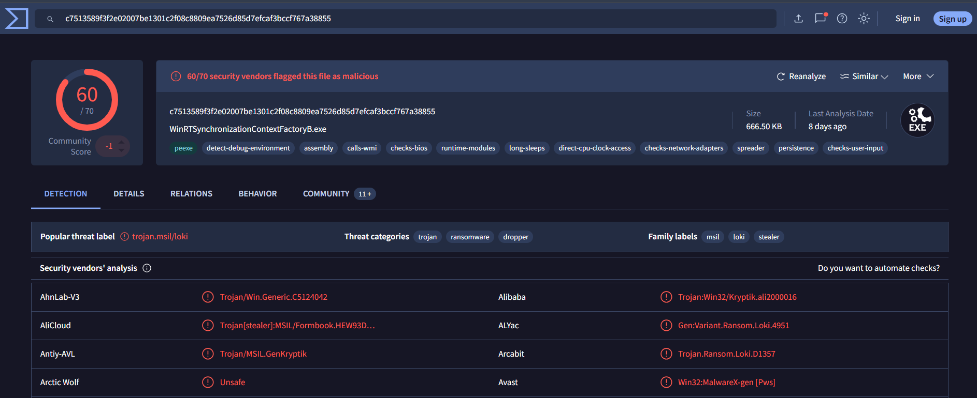The width and height of the screenshot is (977, 398).
Task: Click the Sign up button
Action: 953,19
